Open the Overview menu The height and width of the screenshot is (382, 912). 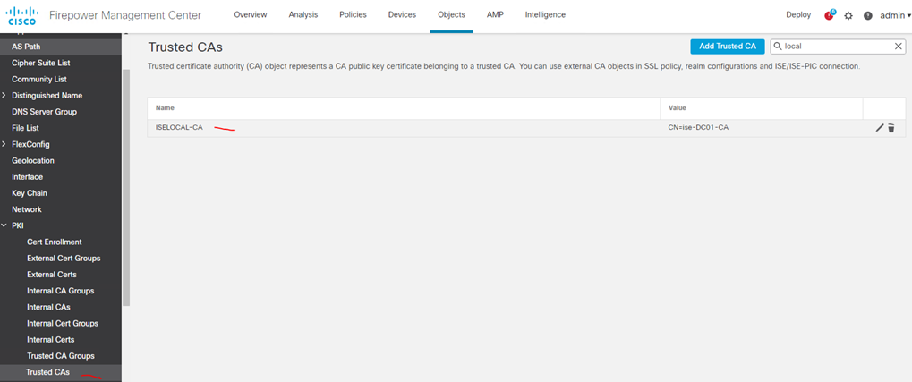click(x=250, y=15)
